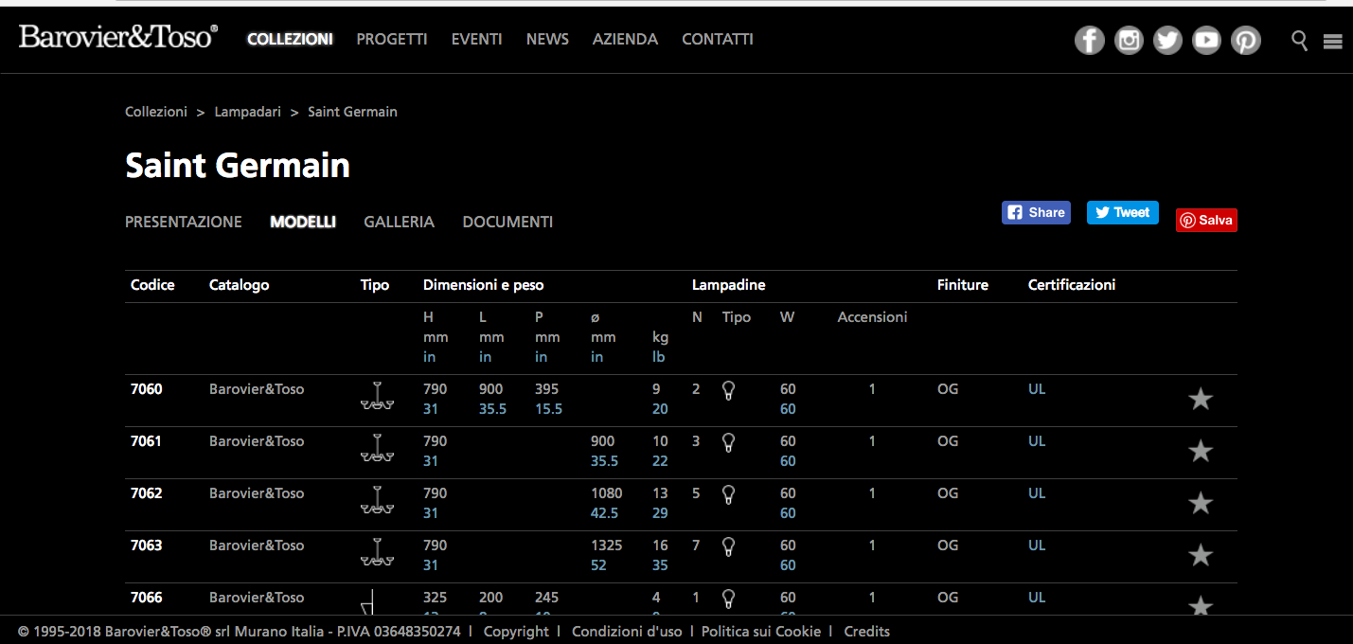Screen dimensions: 1353x644
Task: Open the AZIENDA navigation menu
Action: click(625, 39)
